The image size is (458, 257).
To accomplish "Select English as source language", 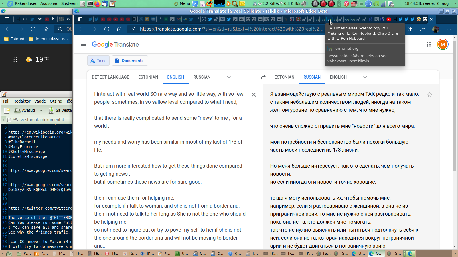I will tap(176, 77).
